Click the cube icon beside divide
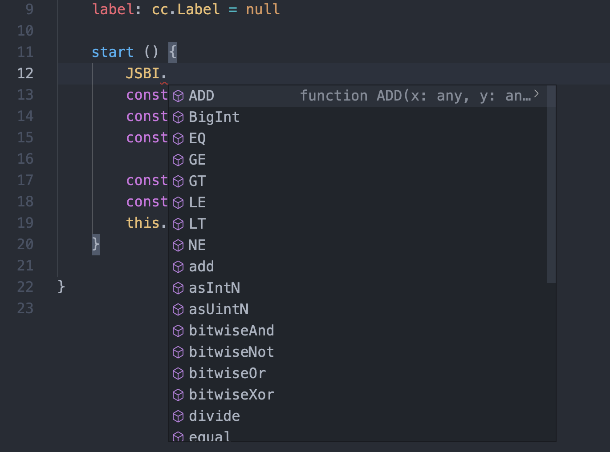The width and height of the screenshot is (610, 452). tap(178, 416)
